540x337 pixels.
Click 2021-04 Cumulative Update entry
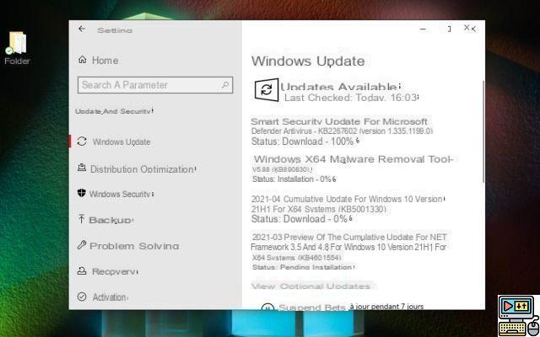347,204
